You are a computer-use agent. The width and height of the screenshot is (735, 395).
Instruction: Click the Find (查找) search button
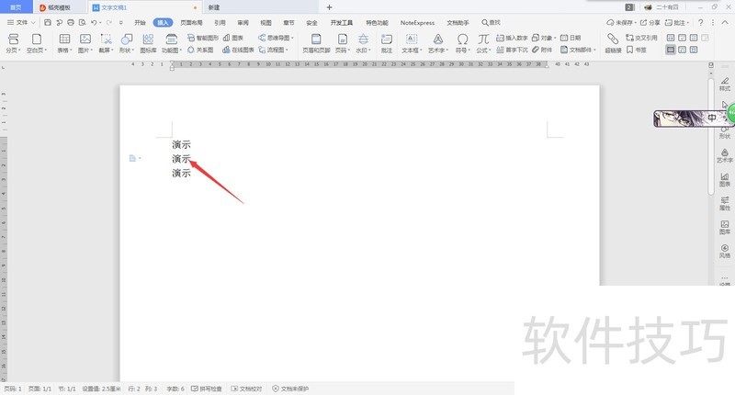(x=491, y=22)
